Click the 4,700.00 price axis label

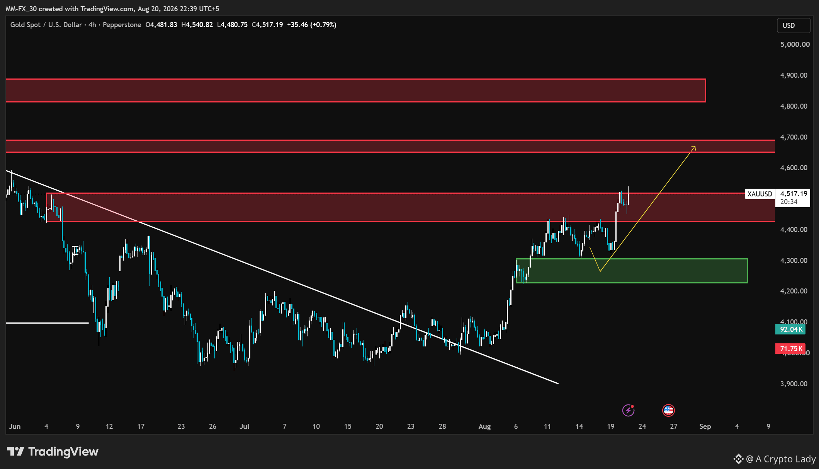tap(794, 137)
